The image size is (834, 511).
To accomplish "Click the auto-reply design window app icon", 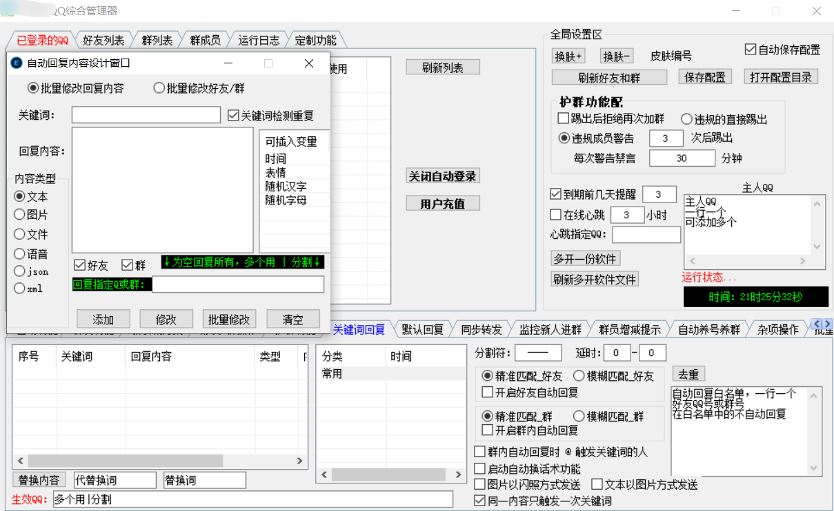I will tap(17, 63).
